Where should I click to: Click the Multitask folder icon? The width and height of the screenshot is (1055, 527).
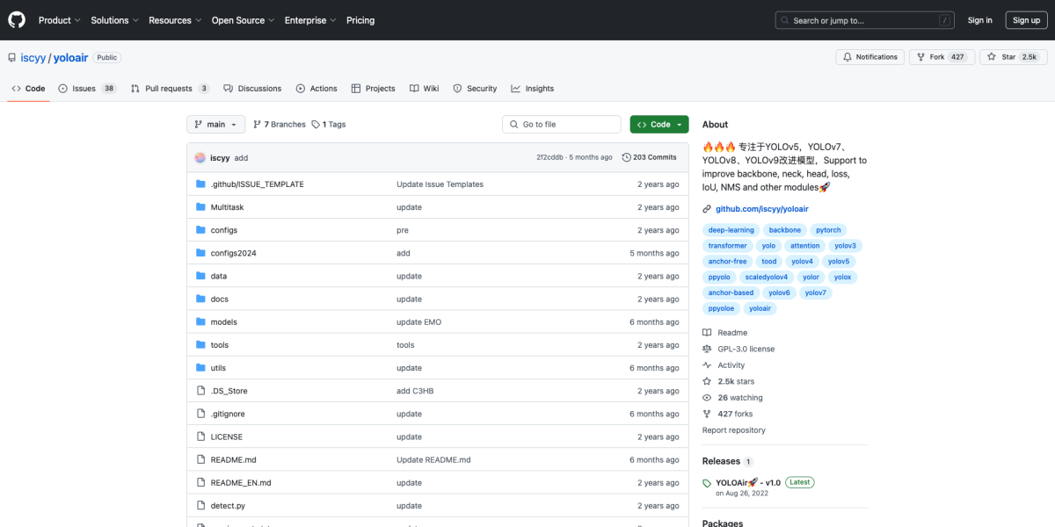tap(200, 207)
